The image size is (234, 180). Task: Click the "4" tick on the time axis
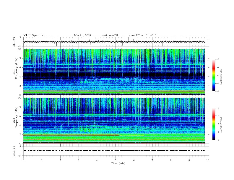tap(97, 160)
